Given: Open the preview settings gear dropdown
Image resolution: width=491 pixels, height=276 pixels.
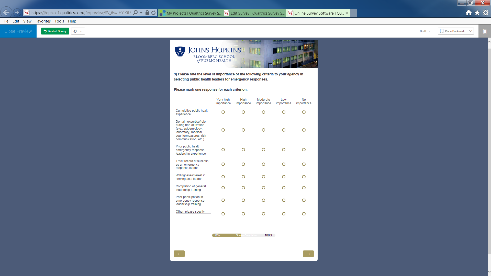Looking at the screenshot, I should [x=78, y=31].
